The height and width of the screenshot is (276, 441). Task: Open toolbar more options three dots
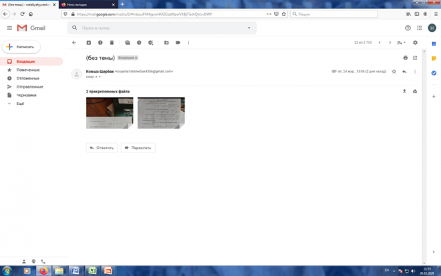[188, 43]
